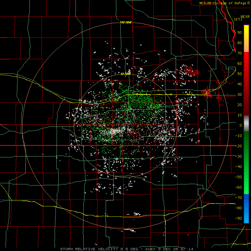Click the positive 50 scale label

click(x=240, y=74)
